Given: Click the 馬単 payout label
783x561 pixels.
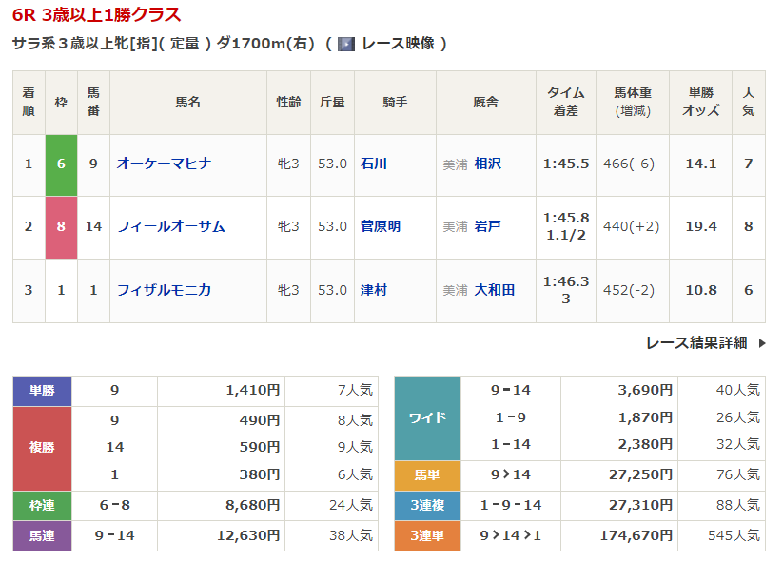Looking at the screenshot, I should (427, 475).
